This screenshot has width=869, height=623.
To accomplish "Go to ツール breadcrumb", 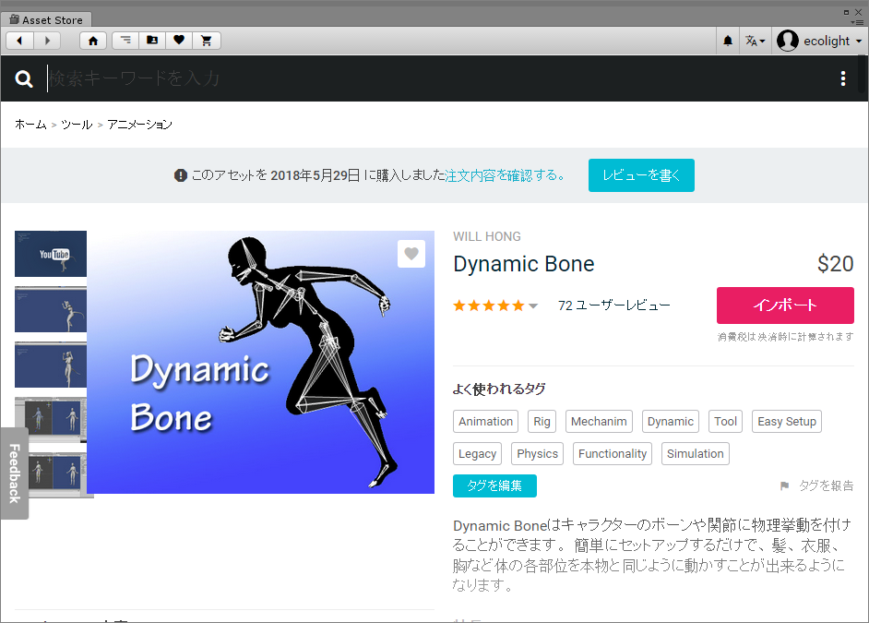I will point(77,125).
